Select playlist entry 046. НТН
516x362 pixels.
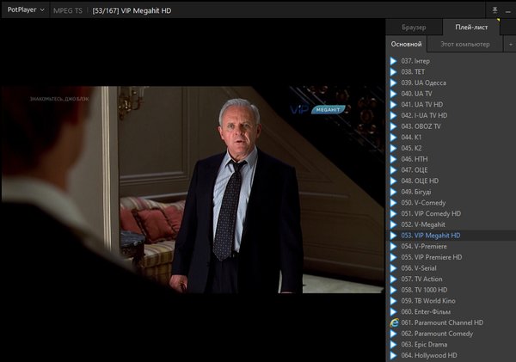pos(451,159)
